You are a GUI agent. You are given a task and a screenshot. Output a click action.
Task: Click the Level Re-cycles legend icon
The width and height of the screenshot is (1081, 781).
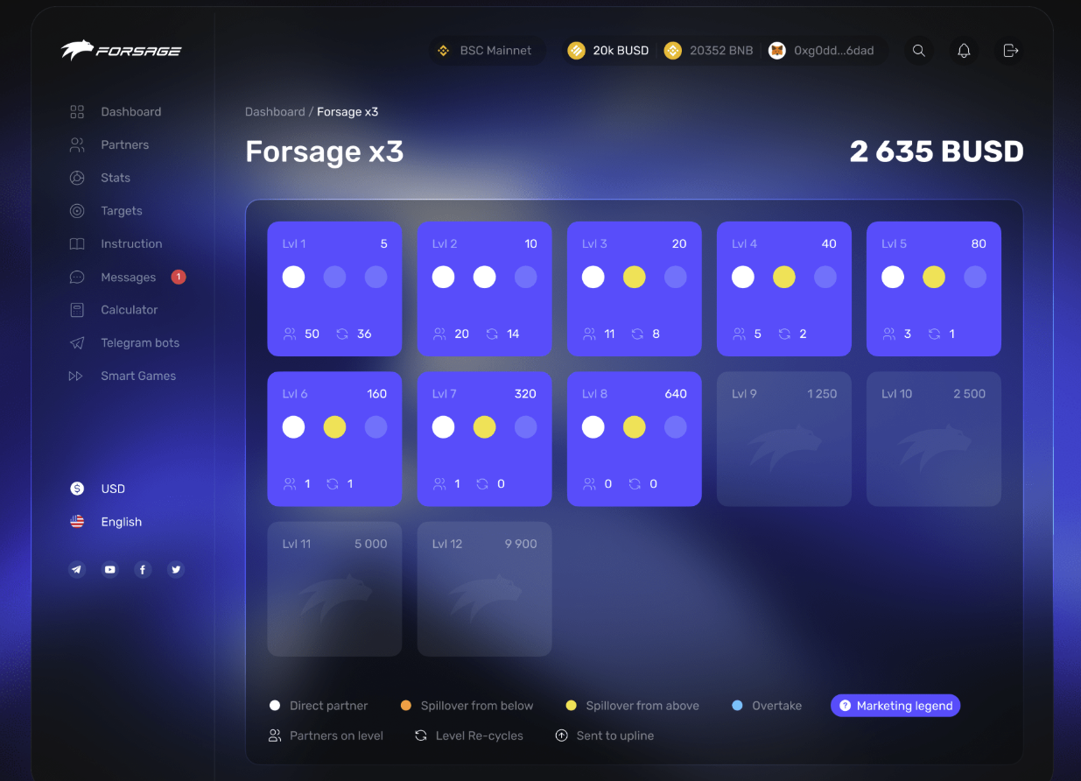421,735
